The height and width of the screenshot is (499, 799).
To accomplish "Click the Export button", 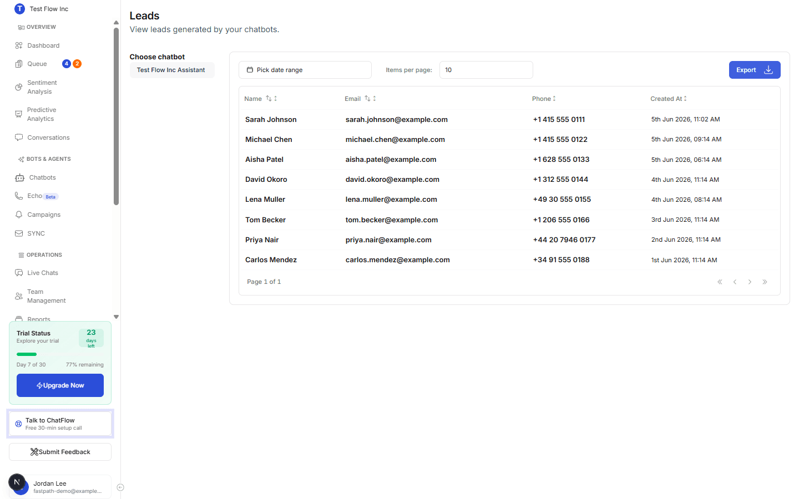I will click(x=755, y=70).
